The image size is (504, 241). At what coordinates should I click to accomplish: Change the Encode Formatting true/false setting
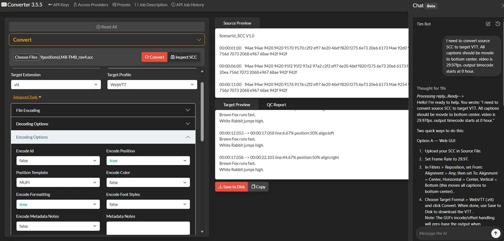[58, 204]
